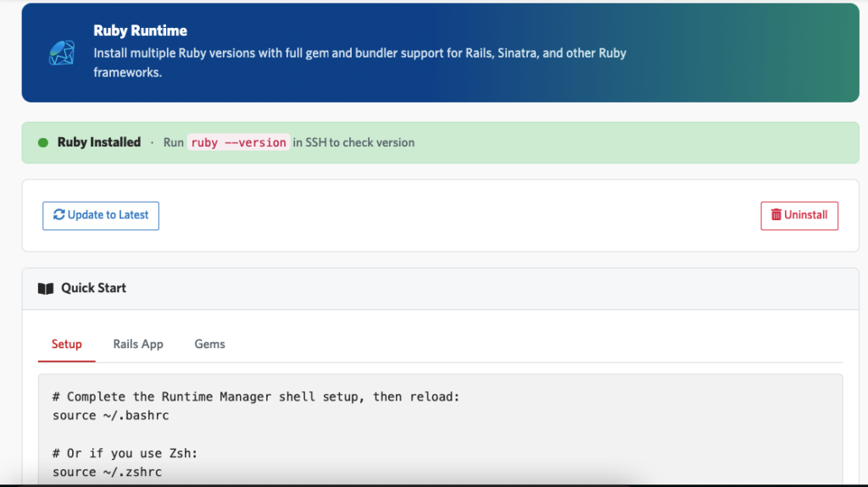The height and width of the screenshot is (487, 868).
Task: Click the Ruby Runtime description paragraph
Action: click(359, 63)
